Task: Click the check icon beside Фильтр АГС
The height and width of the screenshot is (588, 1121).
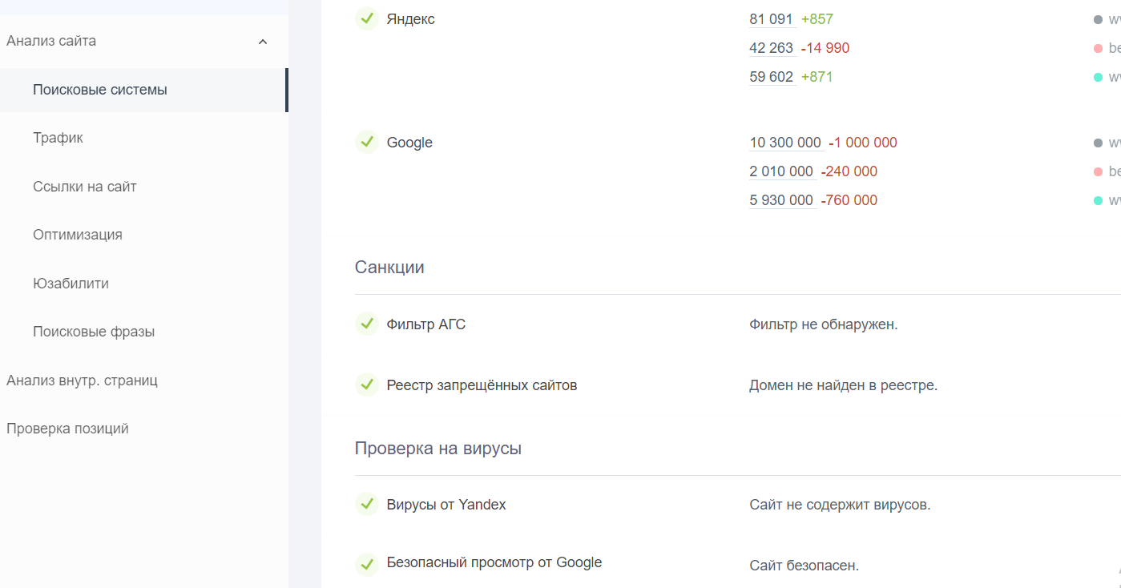Action: point(366,324)
